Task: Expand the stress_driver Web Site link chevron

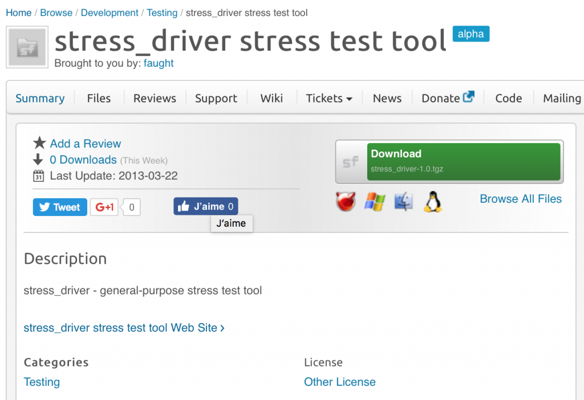Action: (222, 328)
